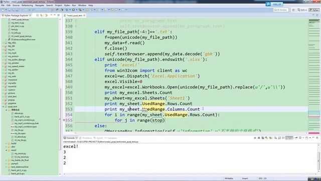Screen dimensions: 321x181
Task: Click the New file toolbar icon
Action: click(3, 10)
